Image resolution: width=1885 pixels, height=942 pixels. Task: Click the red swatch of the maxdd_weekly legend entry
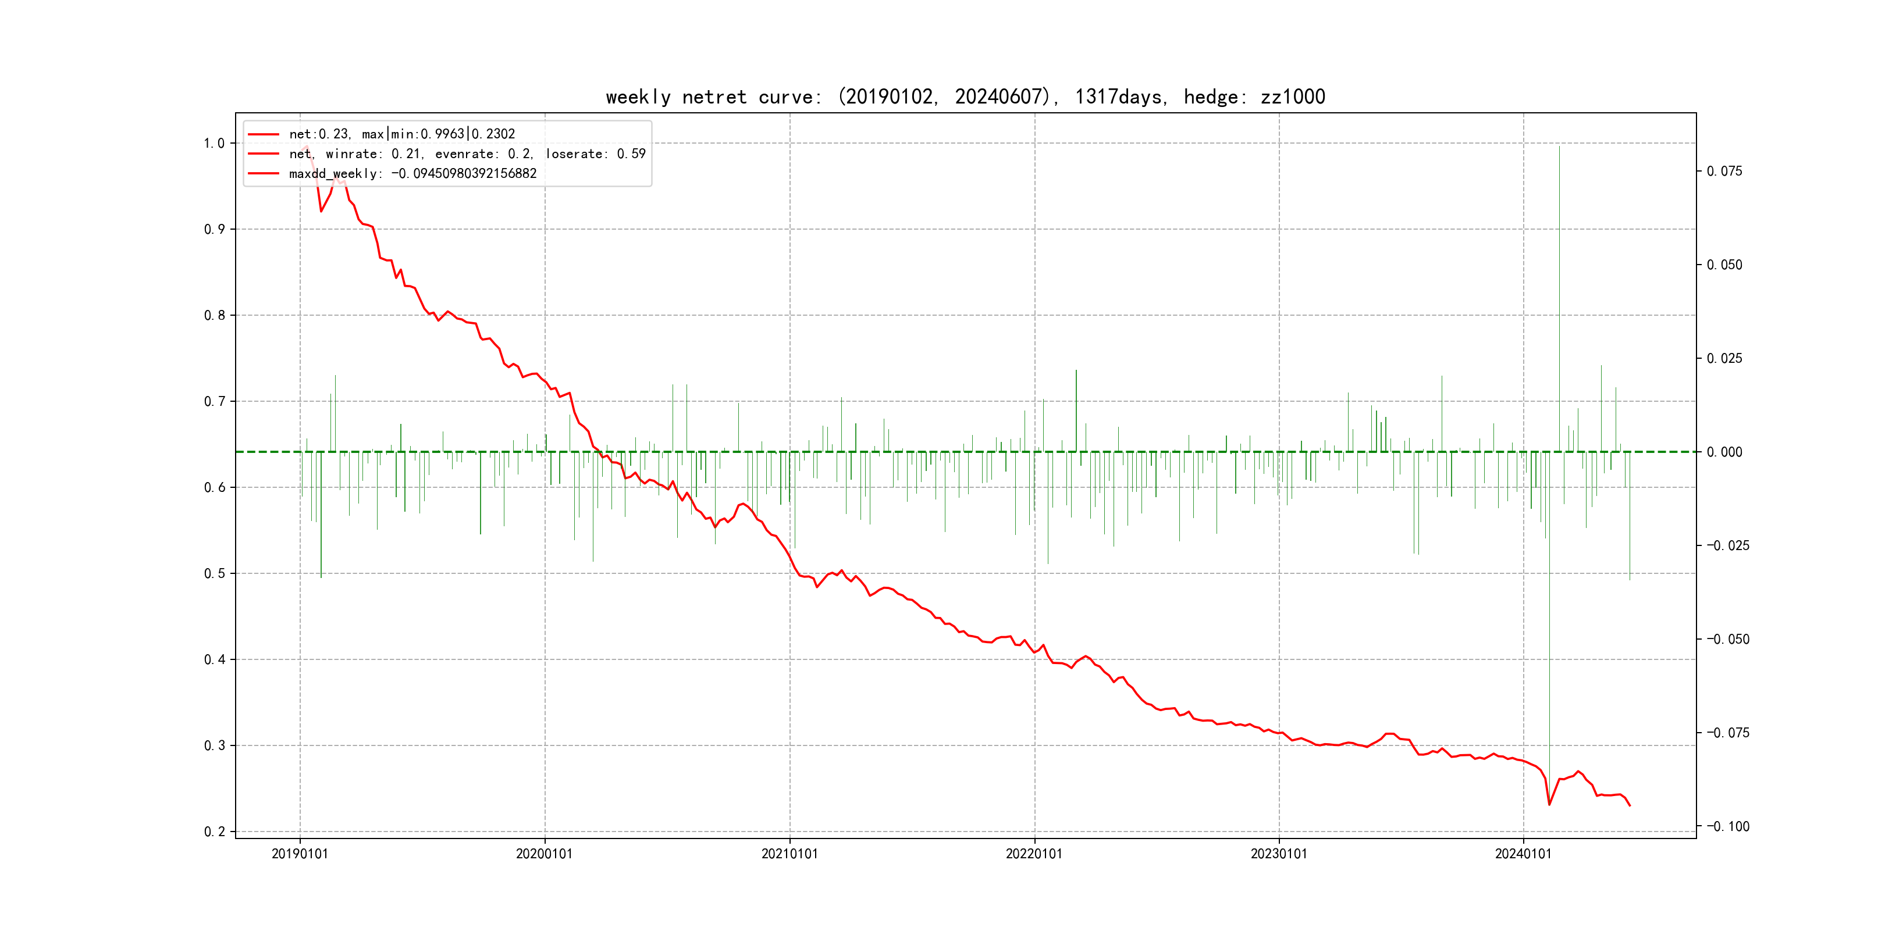(264, 174)
